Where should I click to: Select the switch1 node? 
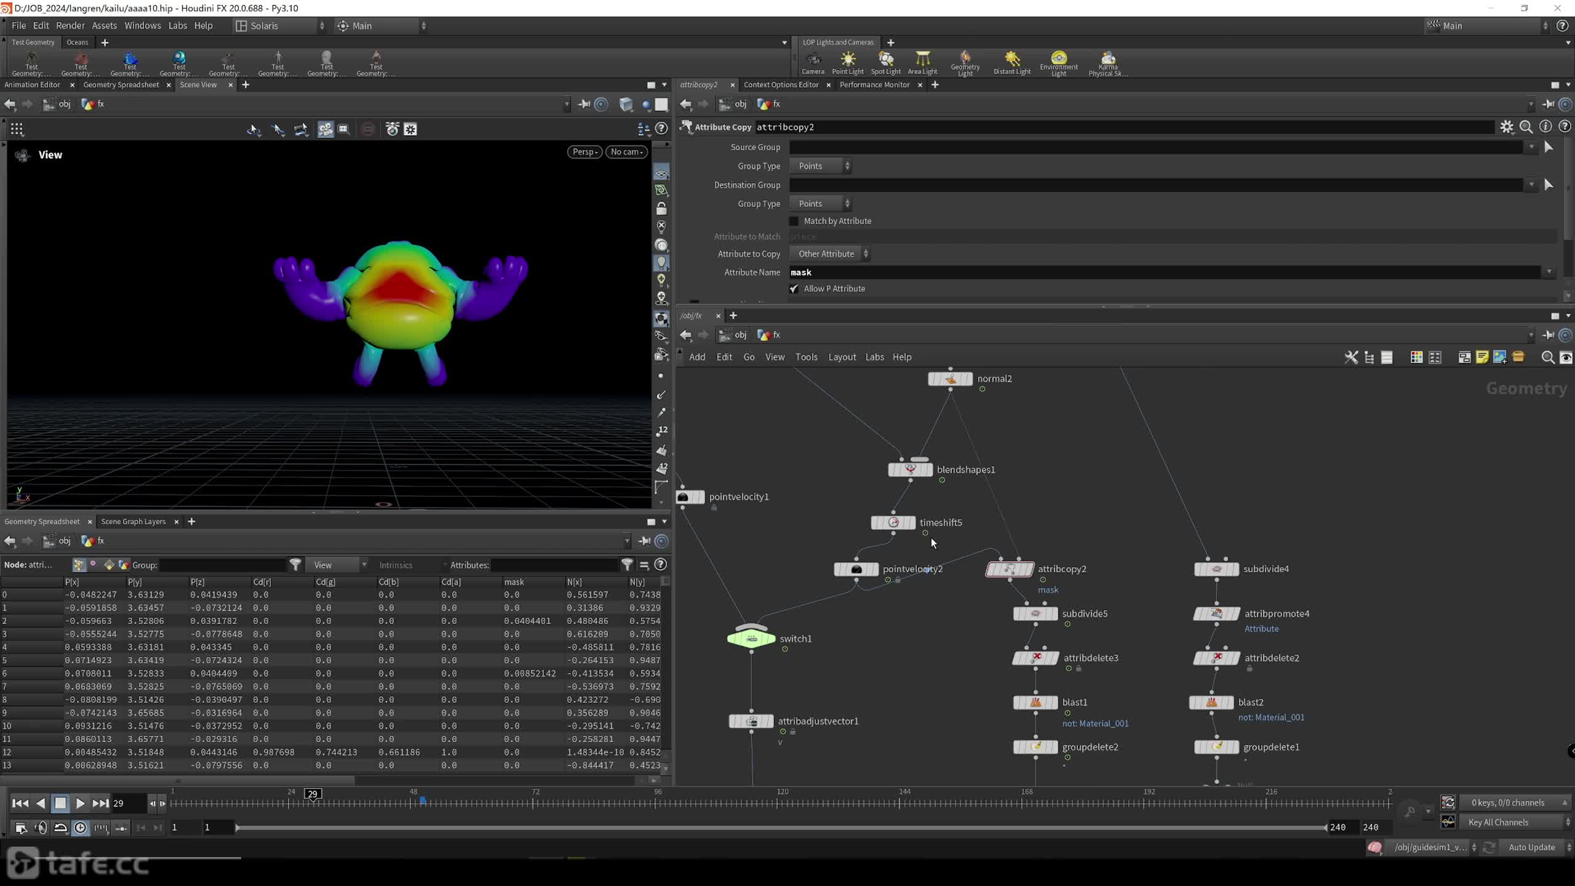pos(751,638)
